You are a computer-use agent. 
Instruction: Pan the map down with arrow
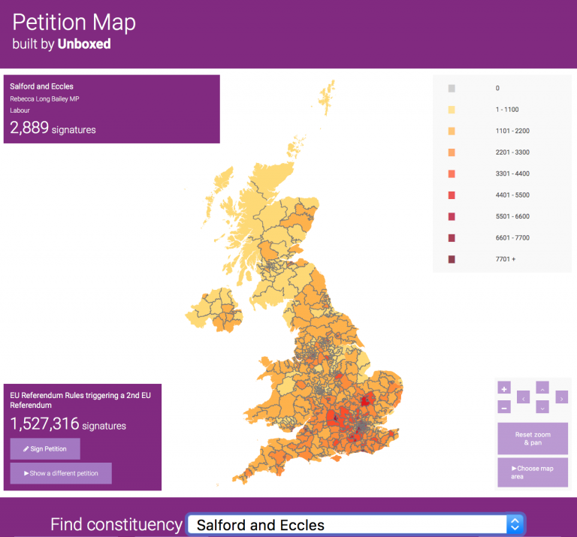(542, 407)
